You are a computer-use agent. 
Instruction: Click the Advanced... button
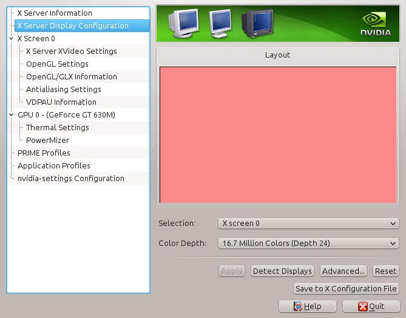click(x=343, y=271)
